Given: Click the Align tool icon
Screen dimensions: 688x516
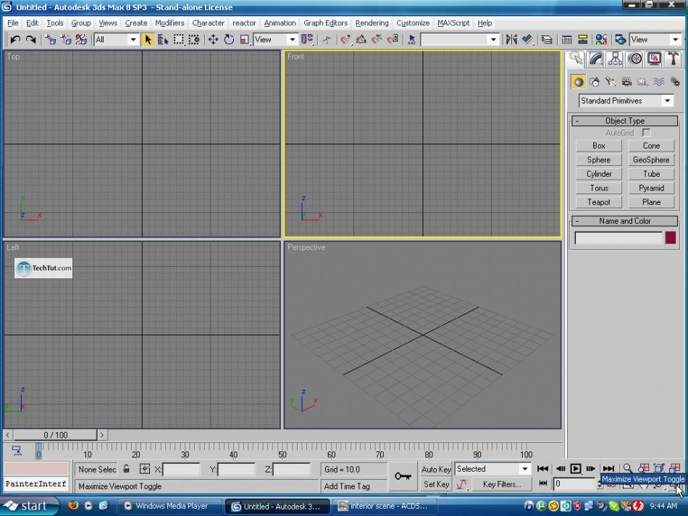Looking at the screenshot, I should 527,40.
